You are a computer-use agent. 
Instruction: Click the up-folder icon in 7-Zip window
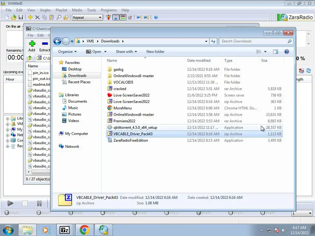click(x=30, y=58)
